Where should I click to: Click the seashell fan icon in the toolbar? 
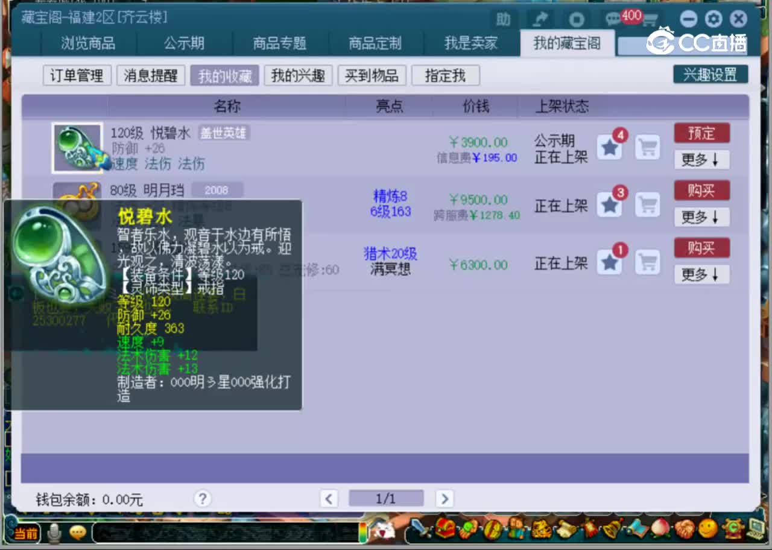pos(685,529)
